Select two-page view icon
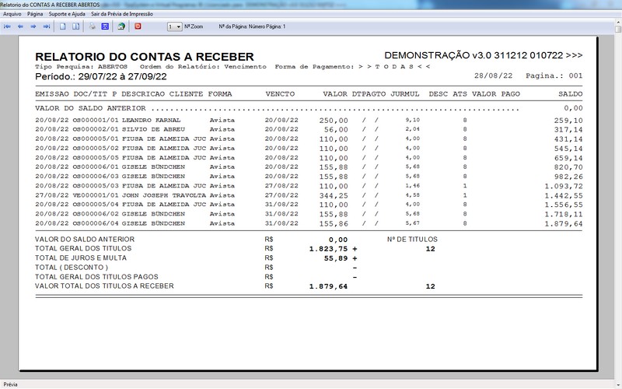 click(x=75, y=26)
